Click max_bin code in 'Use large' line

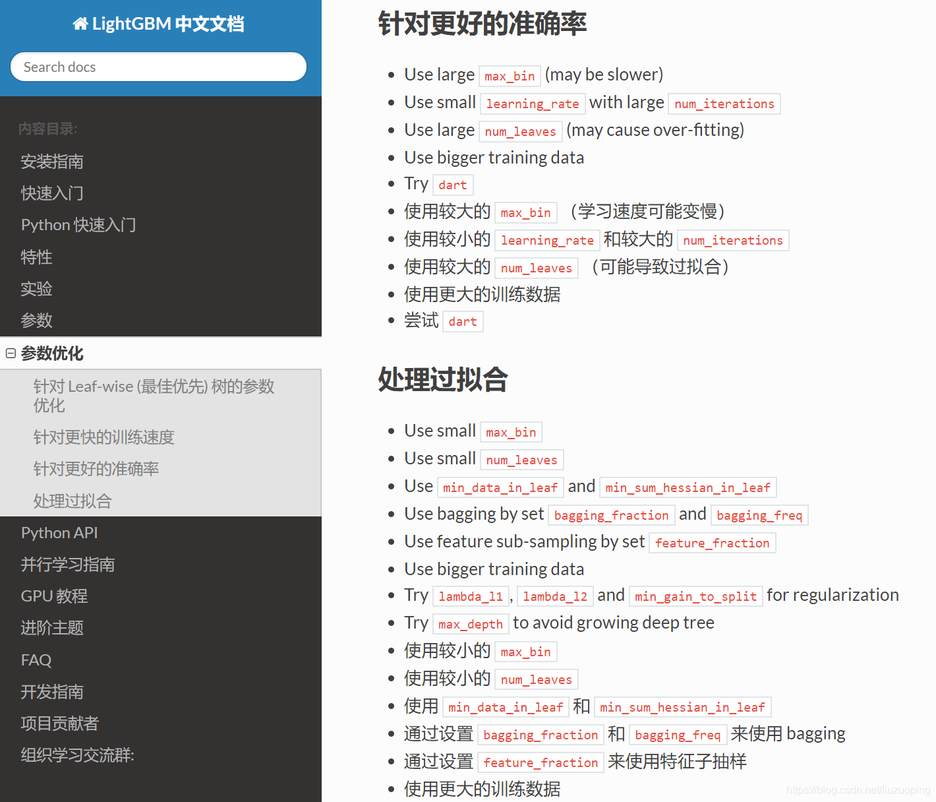click(x=510, y=76)
